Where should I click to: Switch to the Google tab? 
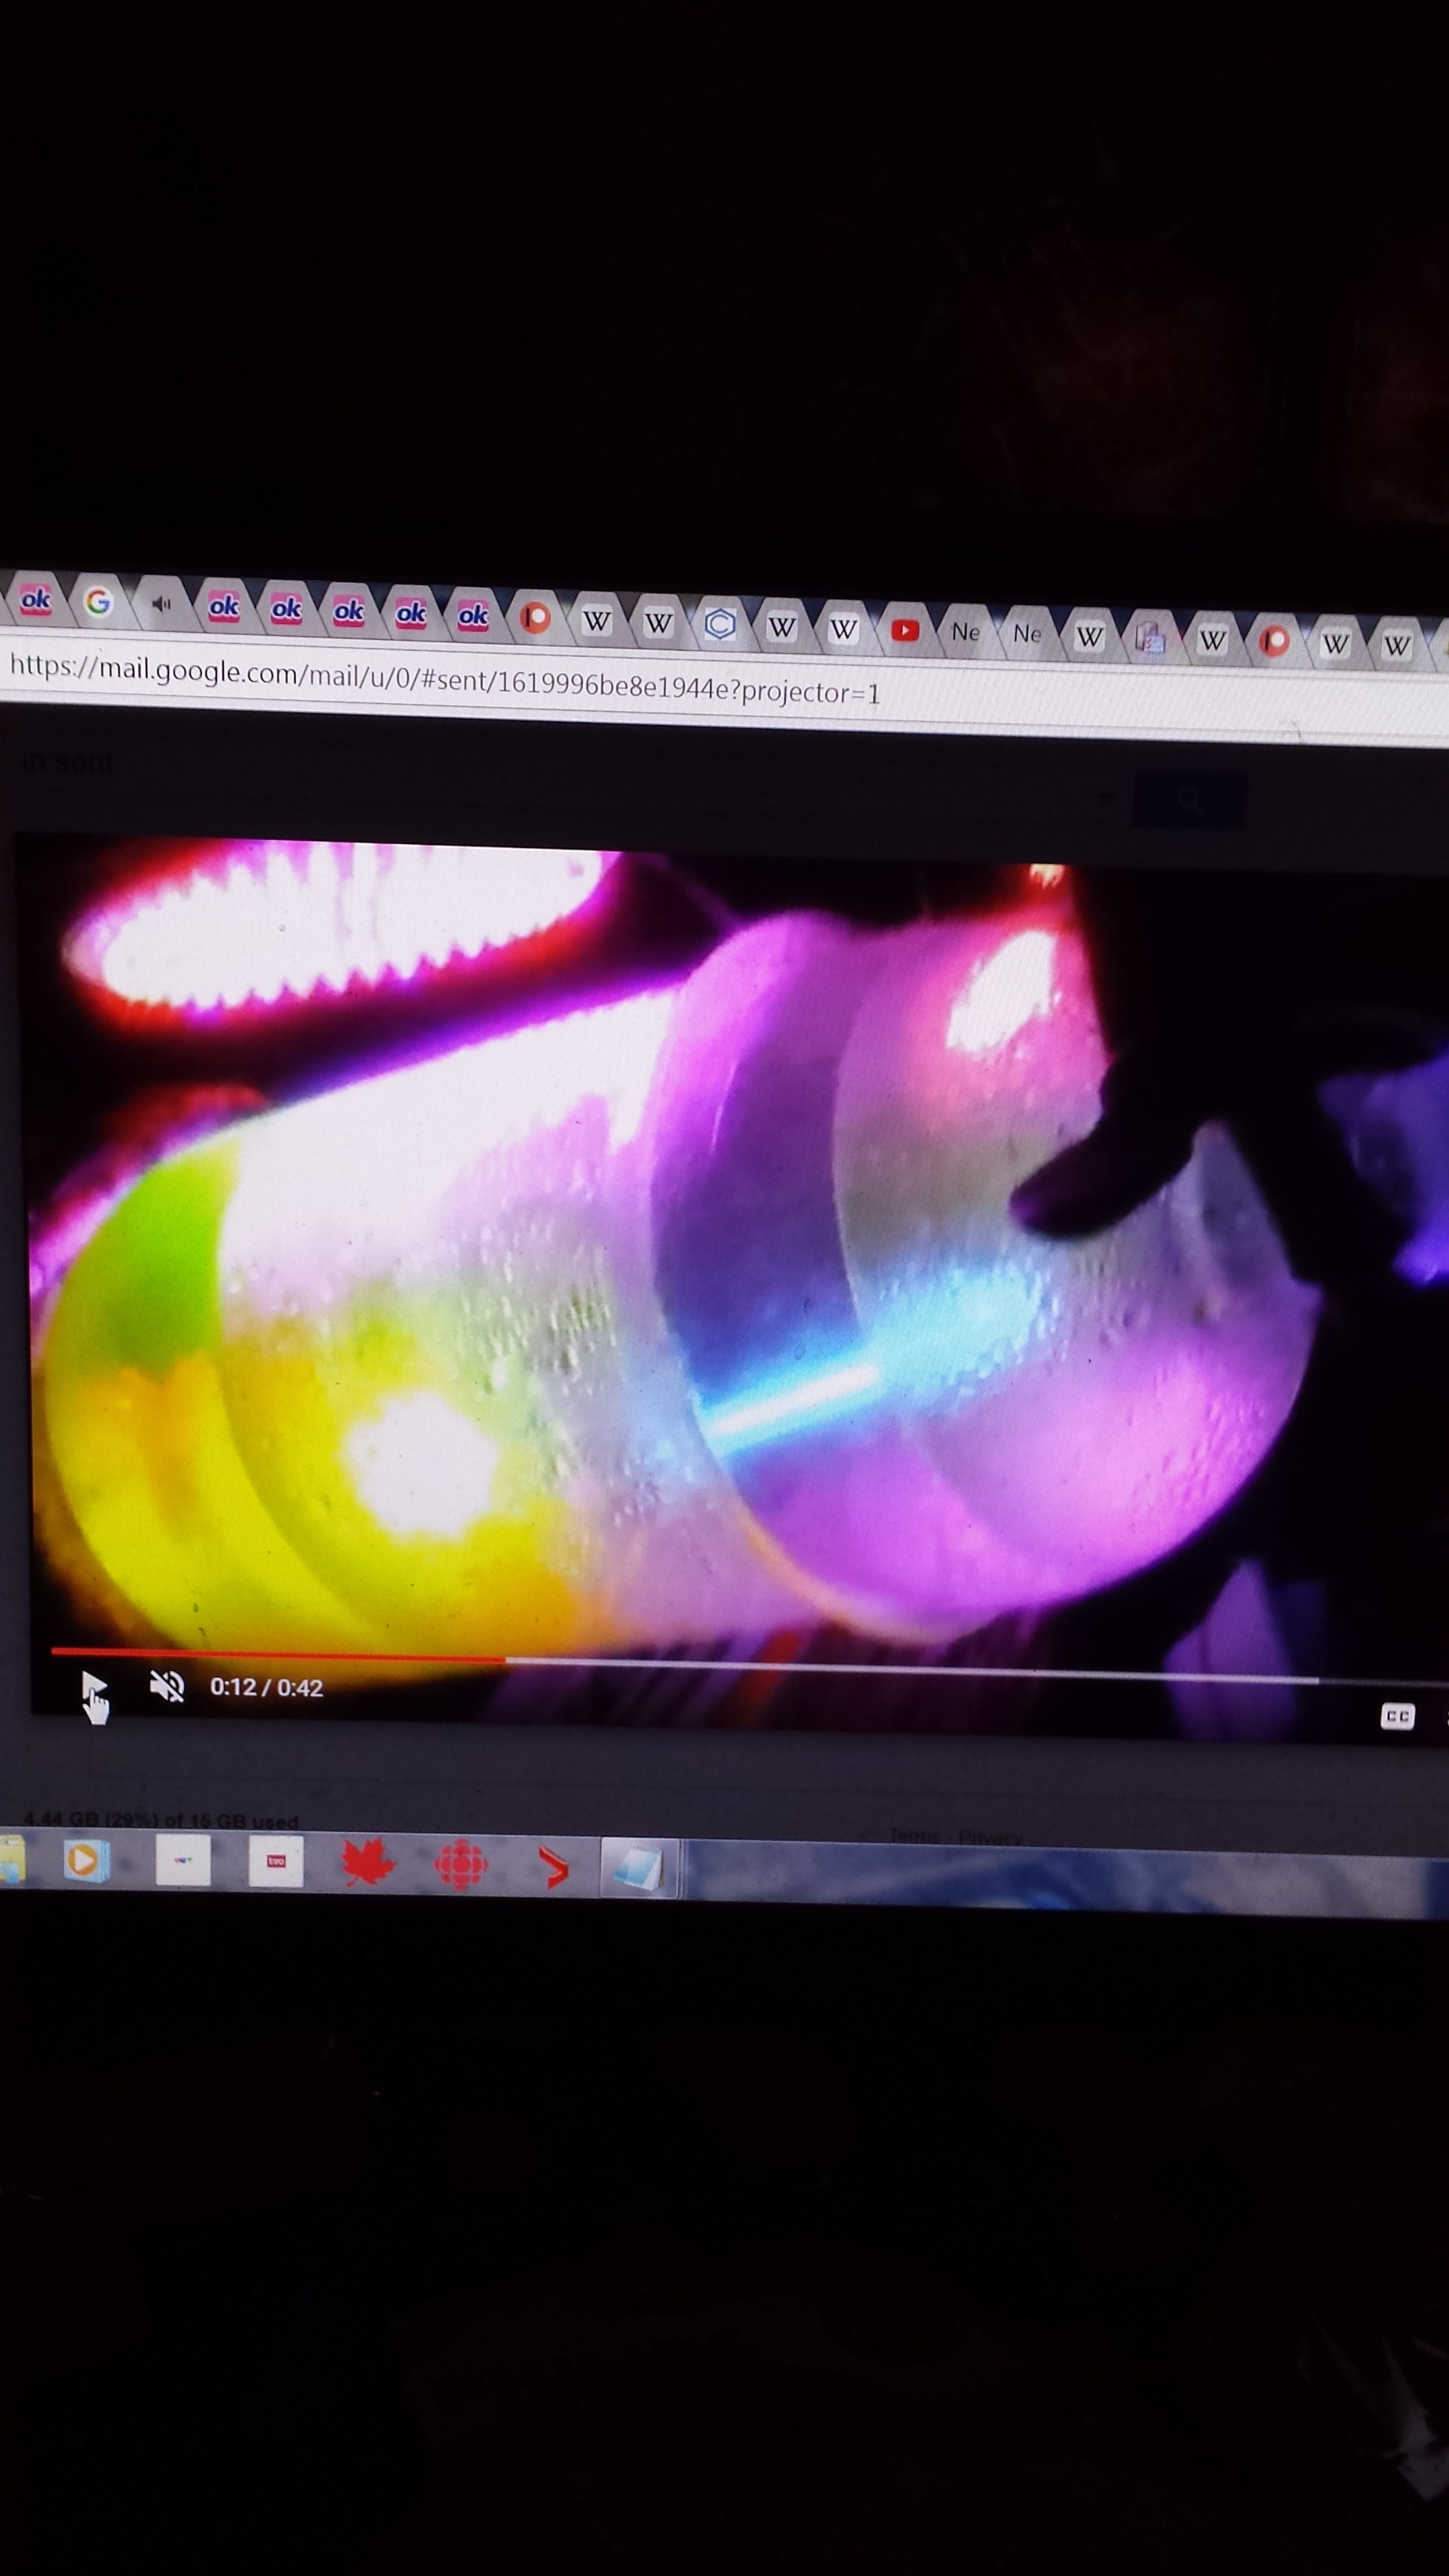coord(98,601)
